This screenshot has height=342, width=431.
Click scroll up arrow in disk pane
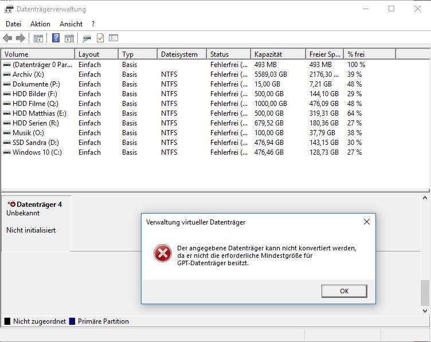(x=425, y=198)
